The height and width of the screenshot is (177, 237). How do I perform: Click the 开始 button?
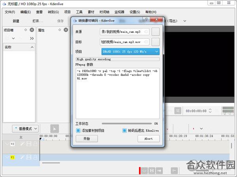click(x=87, y=139)
